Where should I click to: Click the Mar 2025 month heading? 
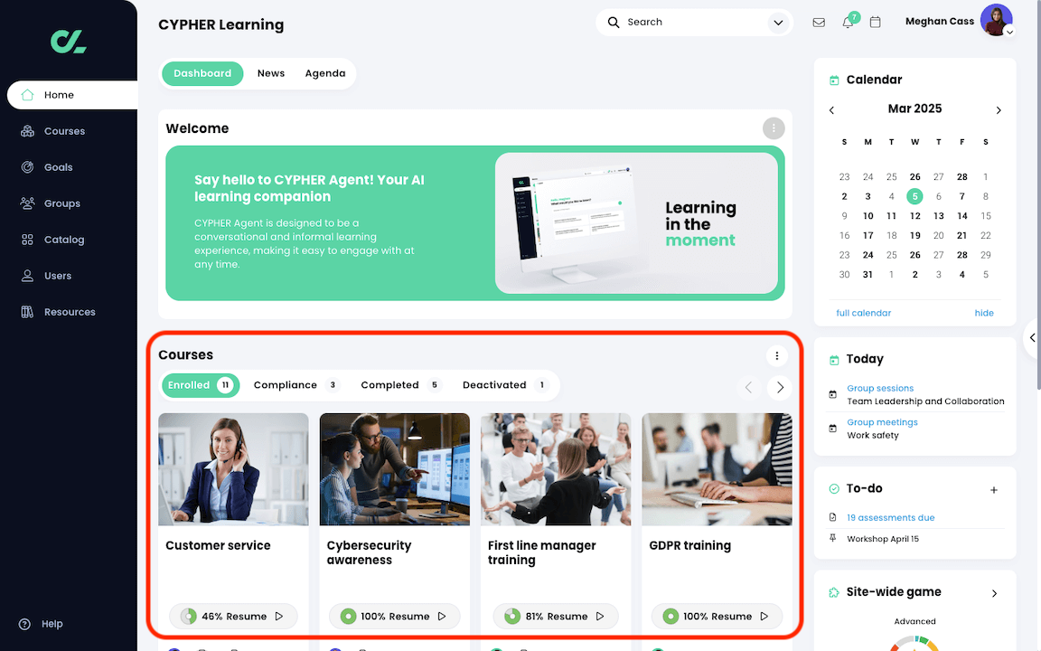tap(914, 108)
